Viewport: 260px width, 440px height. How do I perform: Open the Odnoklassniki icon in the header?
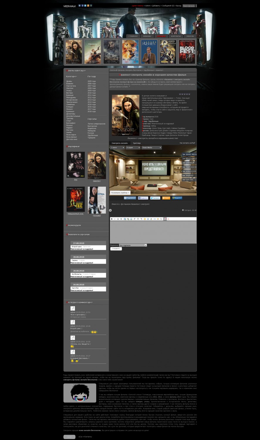click(88, 6)
